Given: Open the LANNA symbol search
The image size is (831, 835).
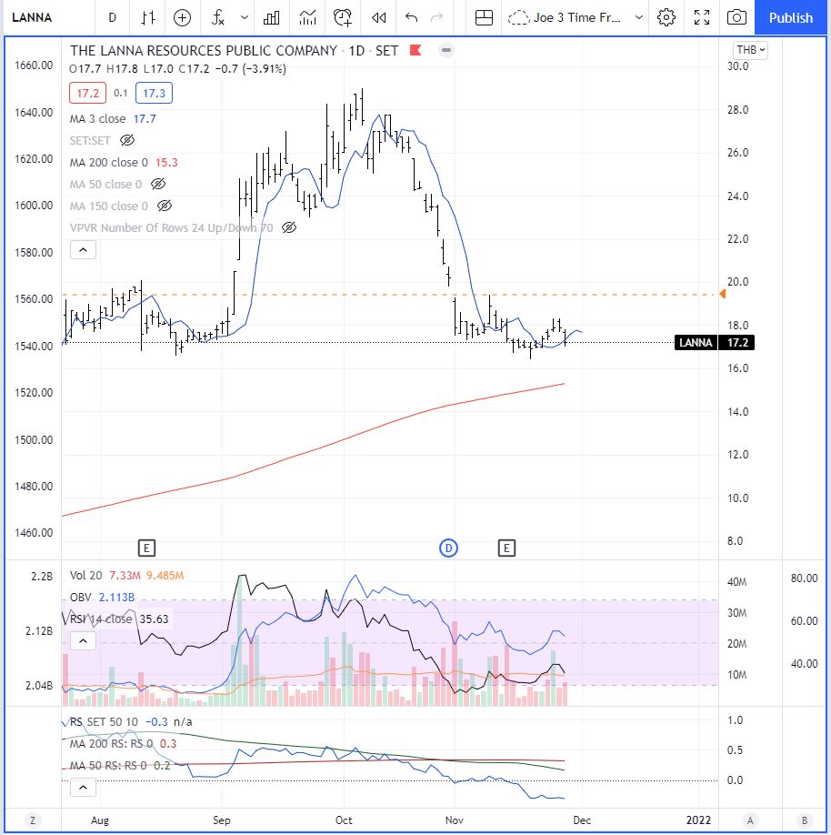Looking at the screenshot, I should [32, 17].
